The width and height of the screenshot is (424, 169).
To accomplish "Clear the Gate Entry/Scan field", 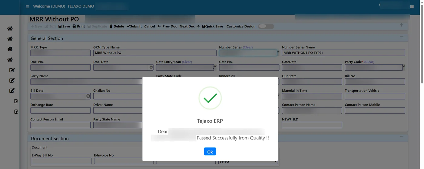I will [x=187, y=62].
